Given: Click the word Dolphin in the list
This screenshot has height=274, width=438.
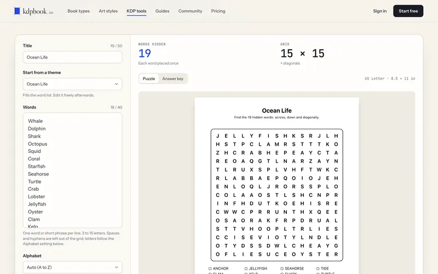Looking at the screenshot, I should [x=37, y=129].
